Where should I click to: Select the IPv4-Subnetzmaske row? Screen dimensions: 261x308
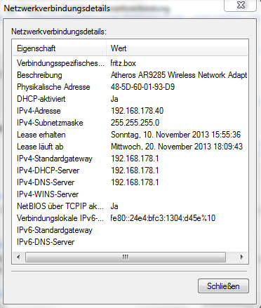point(130,123)
